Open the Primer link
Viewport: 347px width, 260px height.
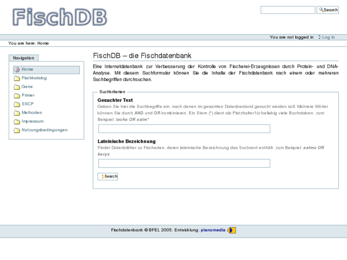tap(28, 95)
